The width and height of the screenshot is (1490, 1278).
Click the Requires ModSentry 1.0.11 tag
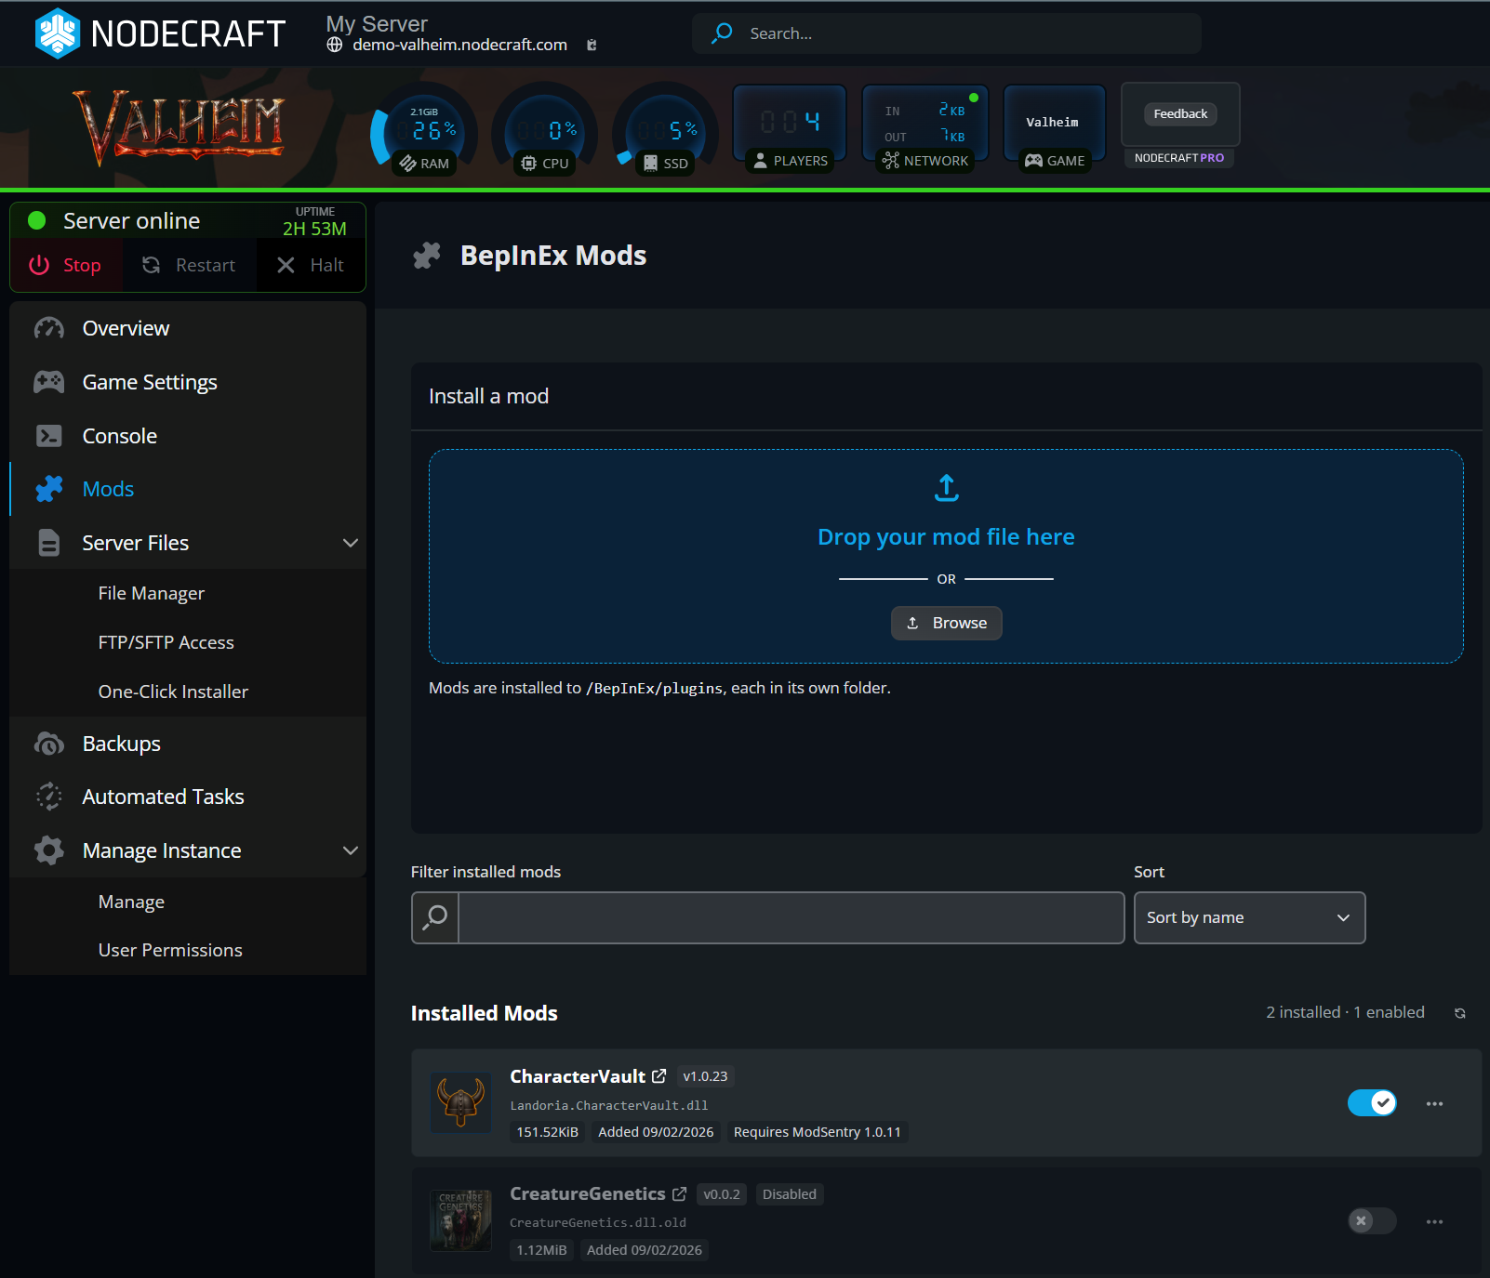pyautogui.click(x=817, y=1132)
